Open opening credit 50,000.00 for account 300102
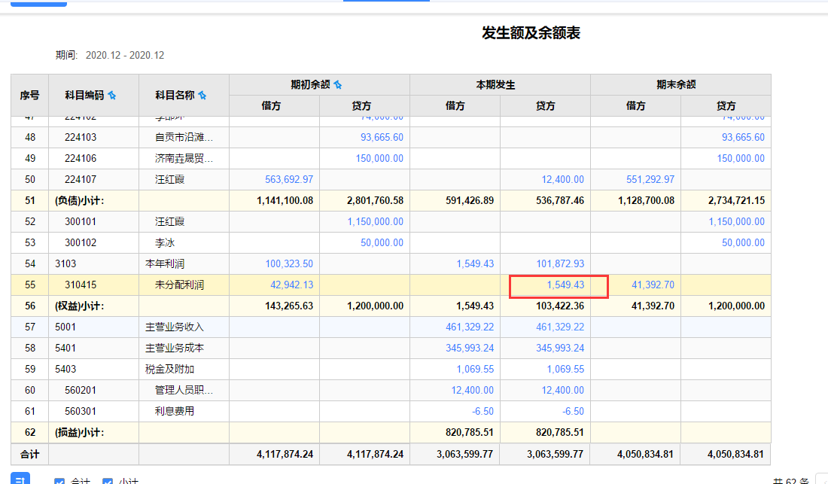 pos(382,243)
